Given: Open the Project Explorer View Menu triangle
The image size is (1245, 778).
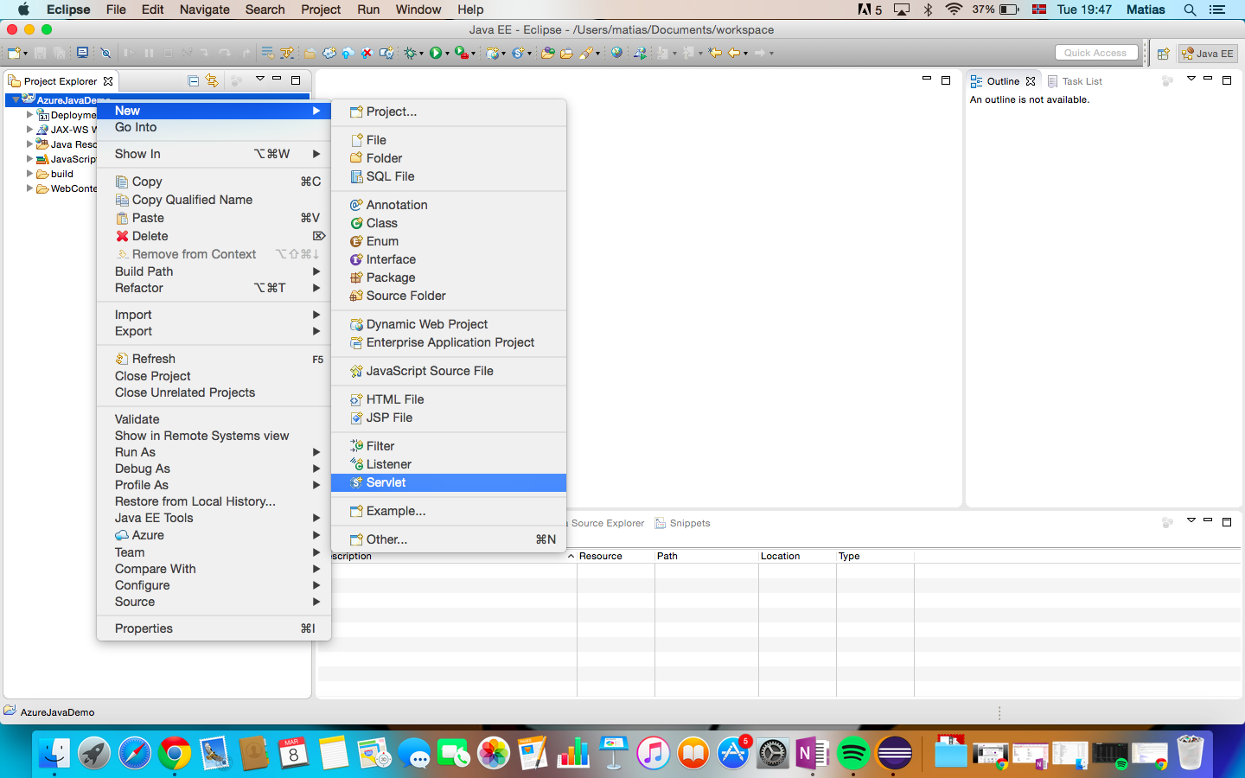Looking at the screenshot, I should point(259,80).
